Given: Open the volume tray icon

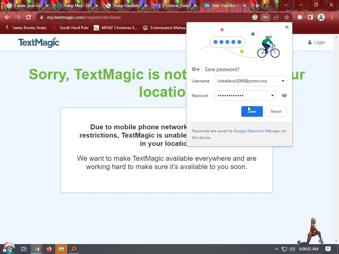Looking at the screenshot, I should coord(292,249).
